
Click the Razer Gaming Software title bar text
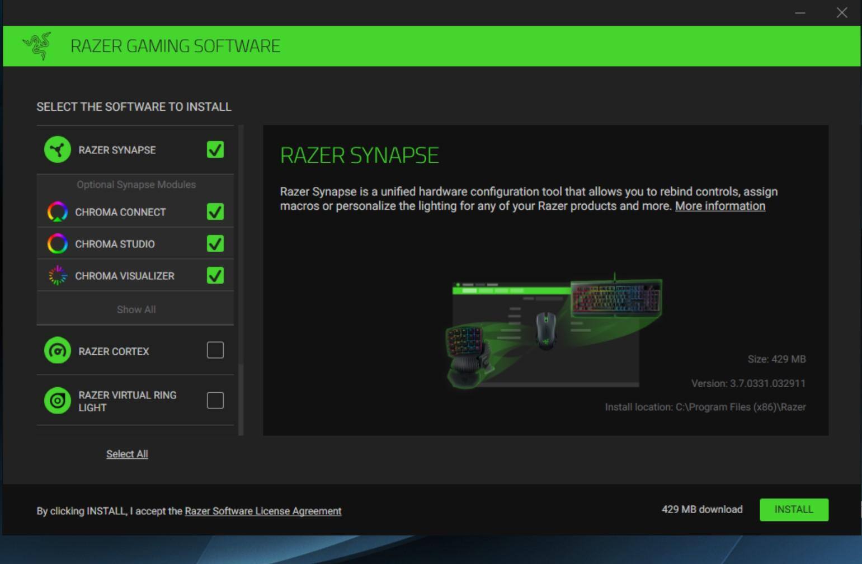click(x=176, y=46)
